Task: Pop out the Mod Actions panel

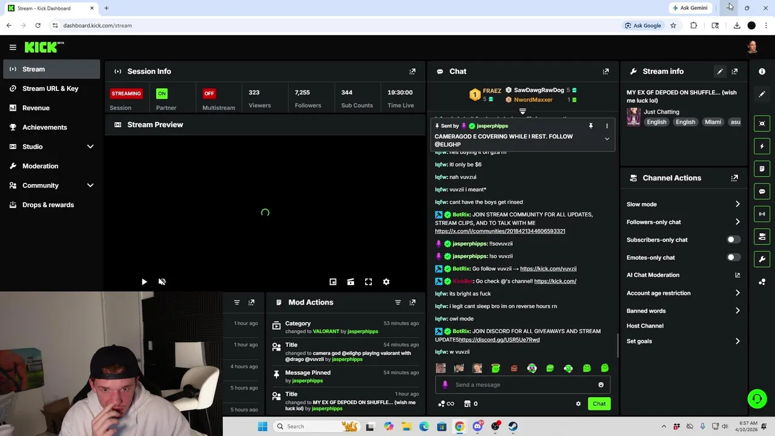Action: 412,302
